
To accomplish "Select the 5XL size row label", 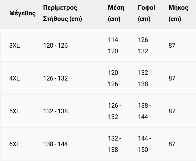I will pos(15,111).
